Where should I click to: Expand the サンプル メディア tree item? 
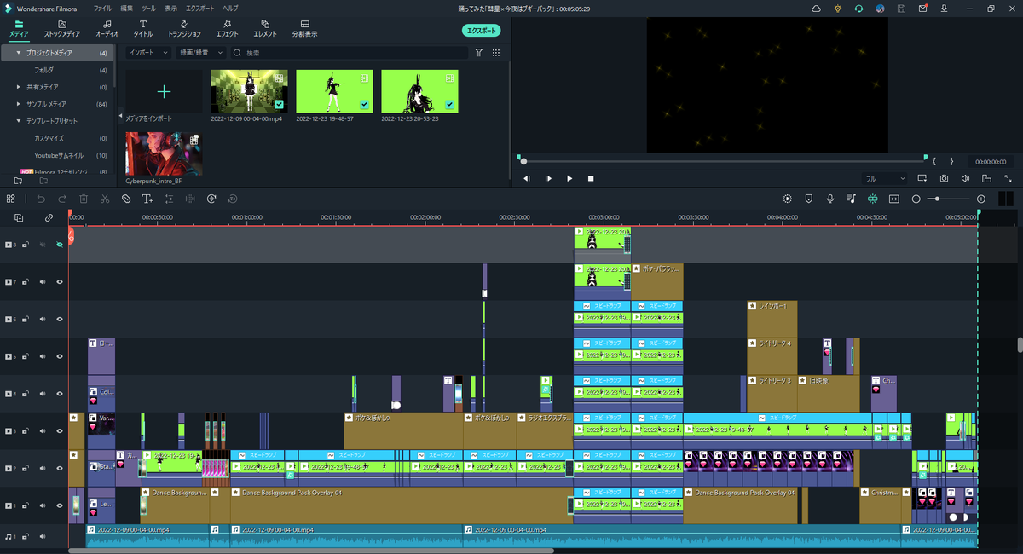click(19, 104)
